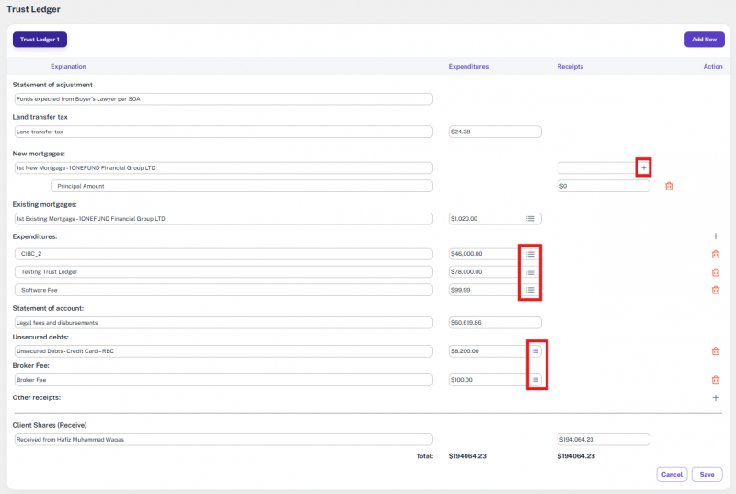The width and height of the screenshot is (736, 494).
Task: Remove the Broker Fee row
Action: point(715,379)
